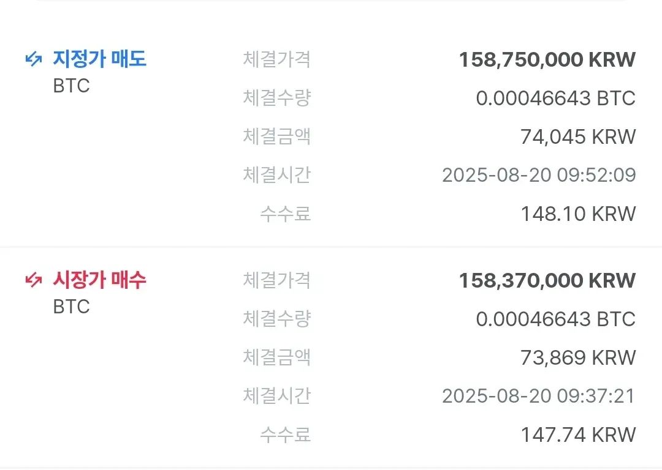
Task: Click the blue trade arrows icon
Action: (x=32, y=59)
